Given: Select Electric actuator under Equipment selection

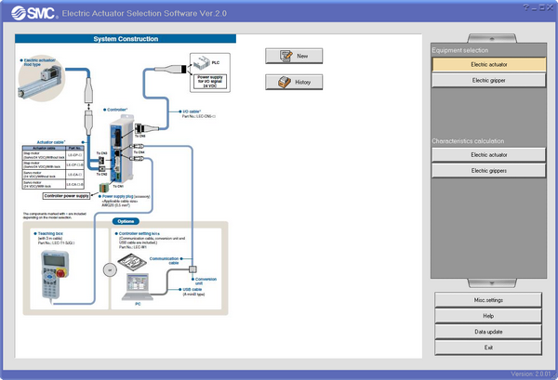Looking at the screenshot, I should coord(488,64).
